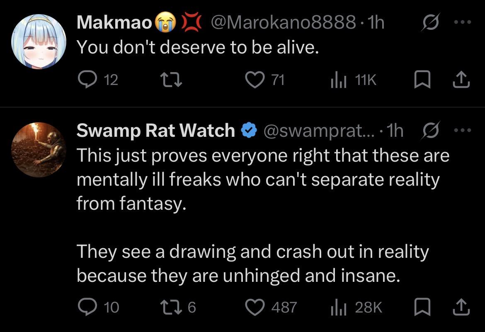Open more options menu on Makmao's post
This screenshot has height=332, width=485.
click(x=462, y=24)
